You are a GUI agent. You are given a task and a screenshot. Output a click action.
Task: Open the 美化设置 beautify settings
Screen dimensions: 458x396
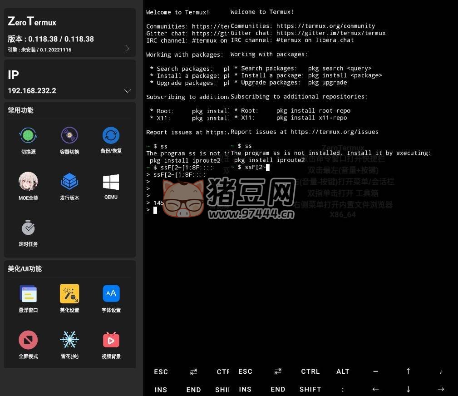pos(69,299)
